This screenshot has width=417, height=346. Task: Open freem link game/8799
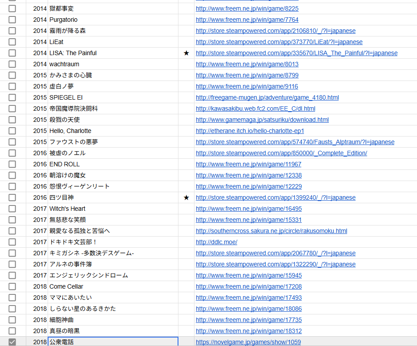247,76
